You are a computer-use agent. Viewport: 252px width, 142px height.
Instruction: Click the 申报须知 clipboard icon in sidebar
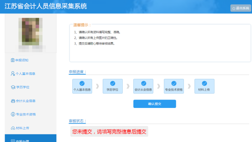(x=13, y=60)
